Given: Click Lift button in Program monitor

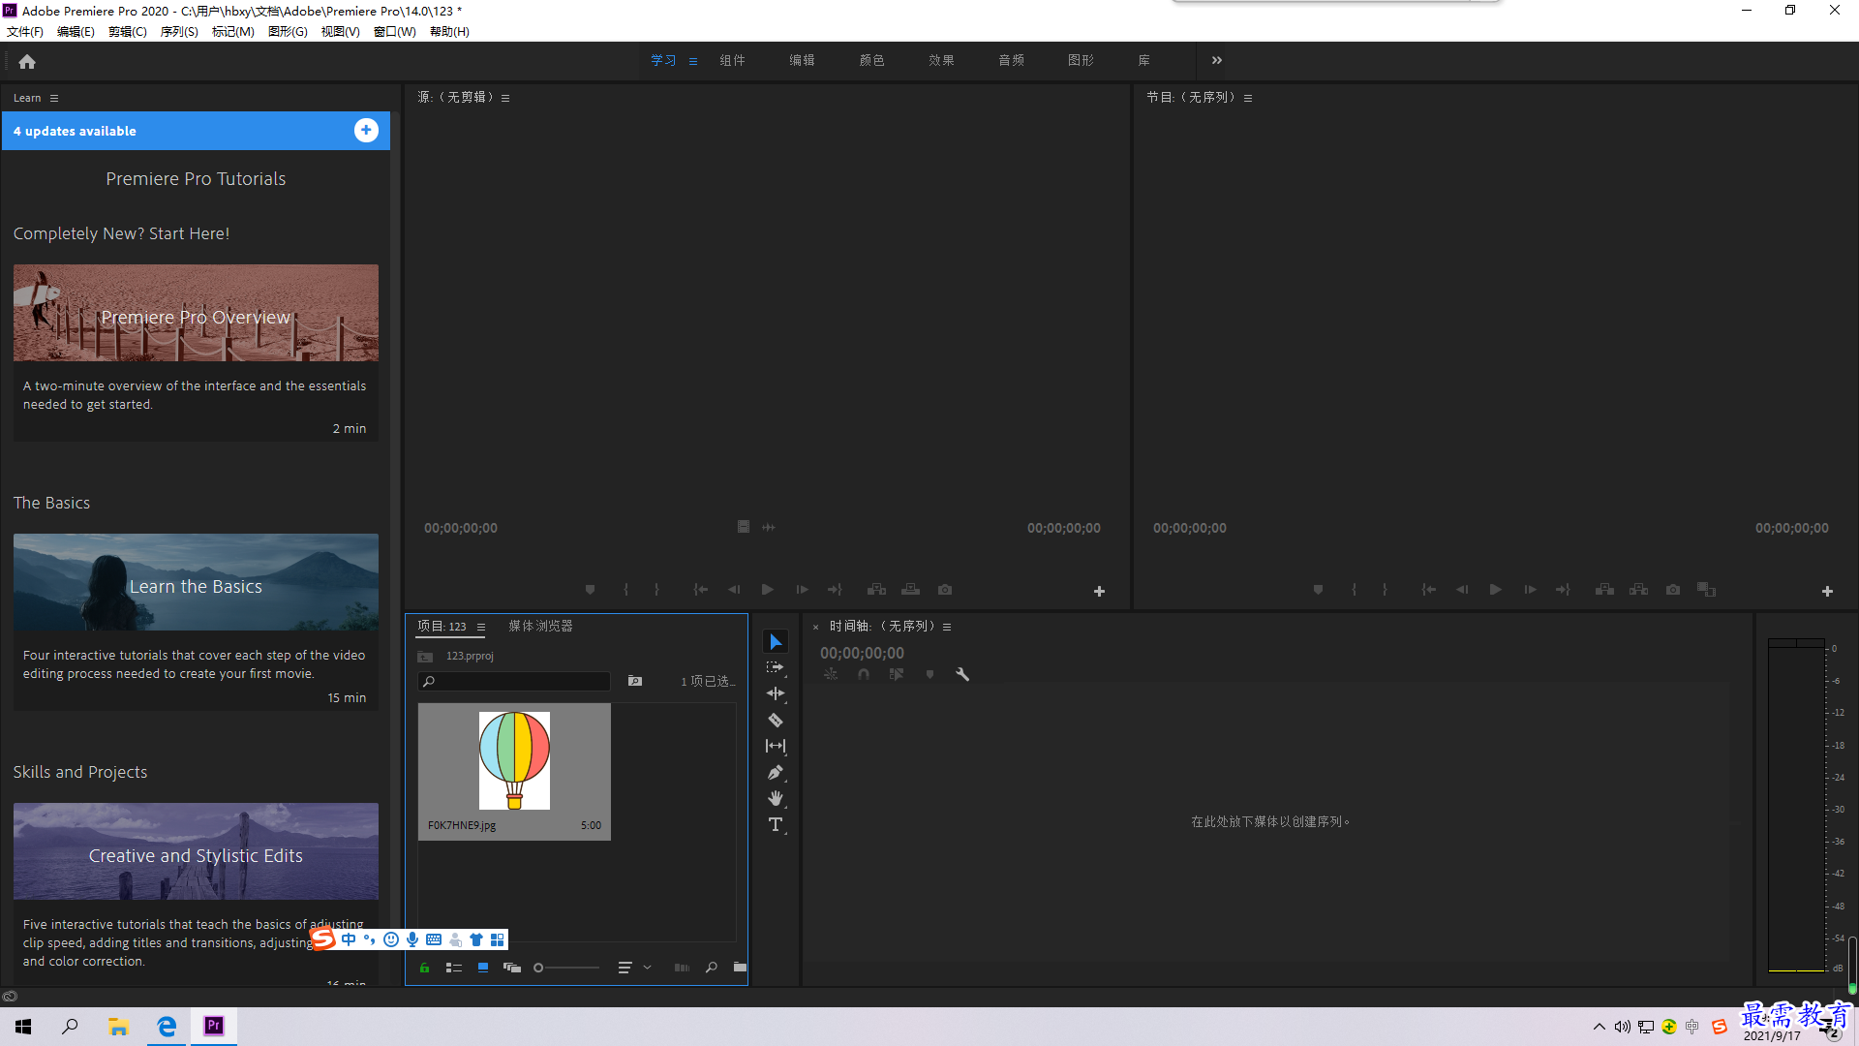Looking at the screenshot, I should tap(1604, 590).
